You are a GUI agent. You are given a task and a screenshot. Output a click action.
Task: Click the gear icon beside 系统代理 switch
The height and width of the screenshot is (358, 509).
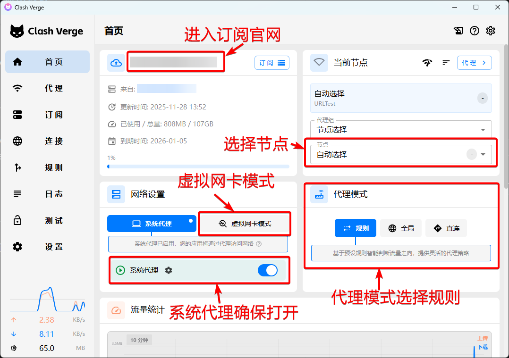(x=169, y=270)
